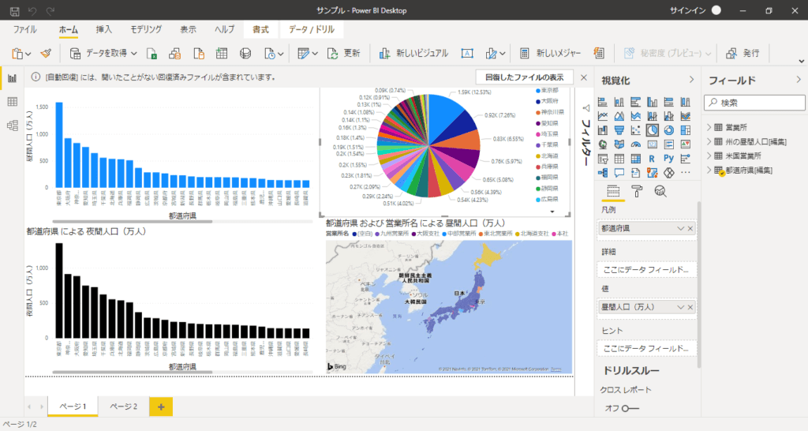The height and width of the screenshot is (431, 808).
Task: Open the Format paint roller tab
Action: point(637,192)
